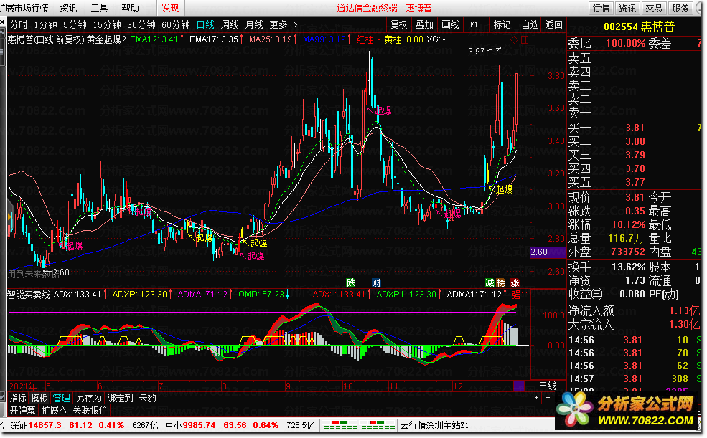Open the 扩展市场行情 menu
The height and width of the screenshot is (438, 707).
24,8
